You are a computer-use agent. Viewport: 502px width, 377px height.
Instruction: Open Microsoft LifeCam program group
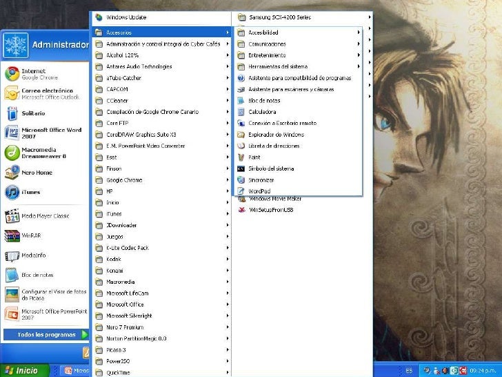pyautogui.click(x=161, y=293)
